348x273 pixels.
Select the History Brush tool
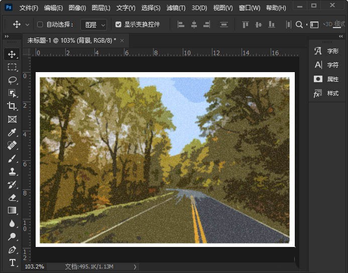click(x=12, y=184)
